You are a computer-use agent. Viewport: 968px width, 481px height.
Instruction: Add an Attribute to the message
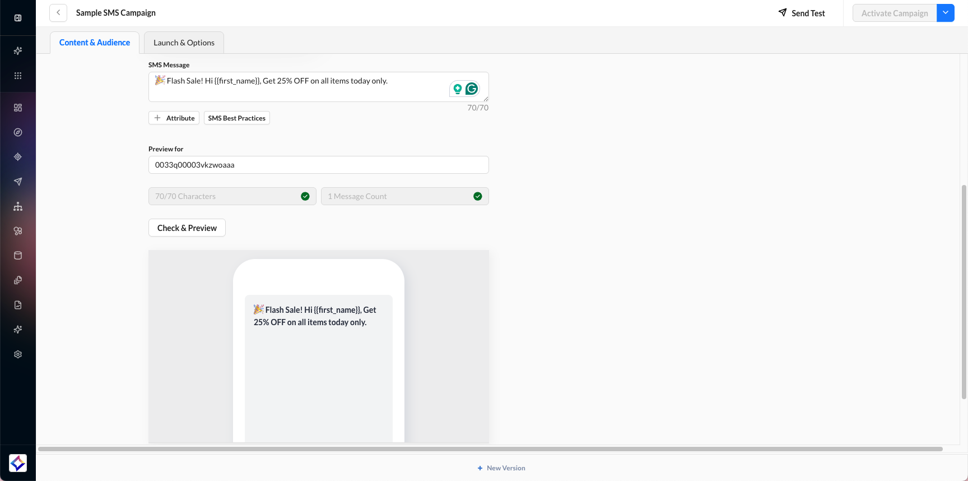point(174,118)
